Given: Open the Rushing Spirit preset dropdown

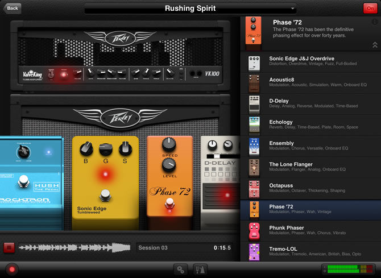Looking at the screenshot, I should (x=191, y=9).
